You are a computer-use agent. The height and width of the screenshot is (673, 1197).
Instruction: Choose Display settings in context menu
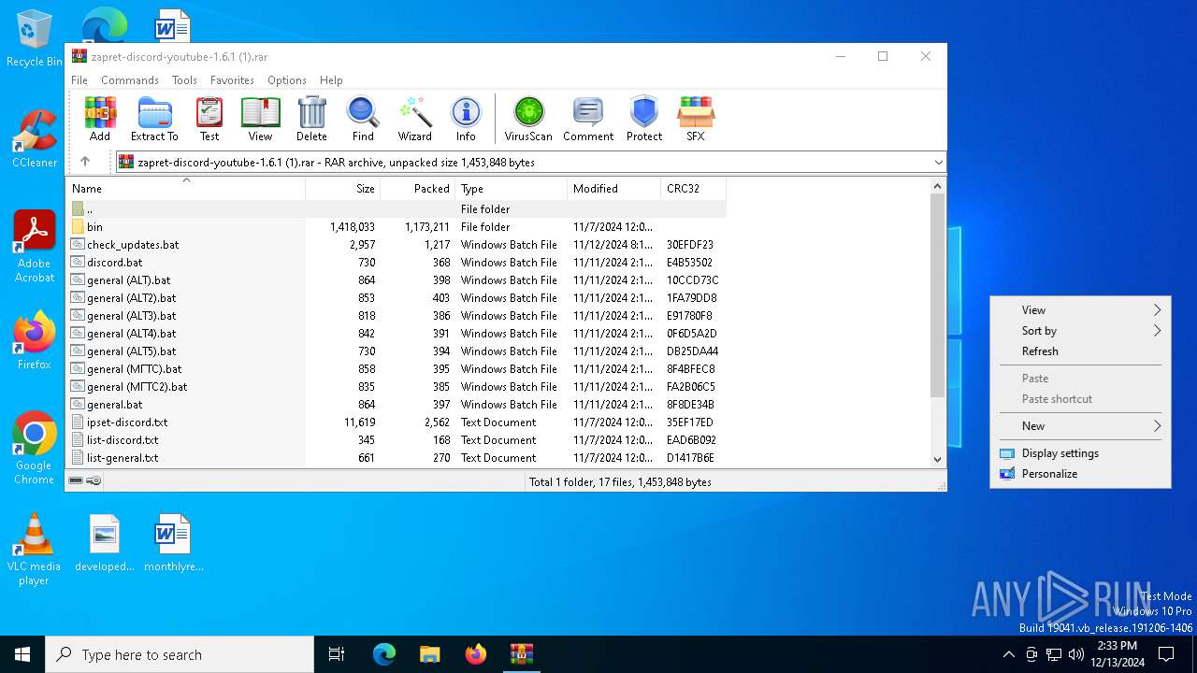click(x=1081, y=453)
